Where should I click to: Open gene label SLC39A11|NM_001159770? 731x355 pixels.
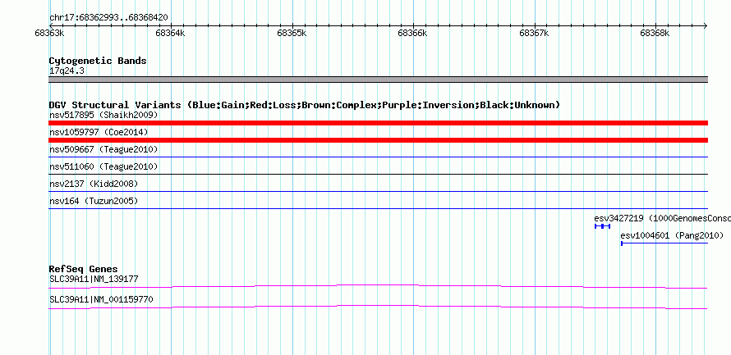[101, 299]
